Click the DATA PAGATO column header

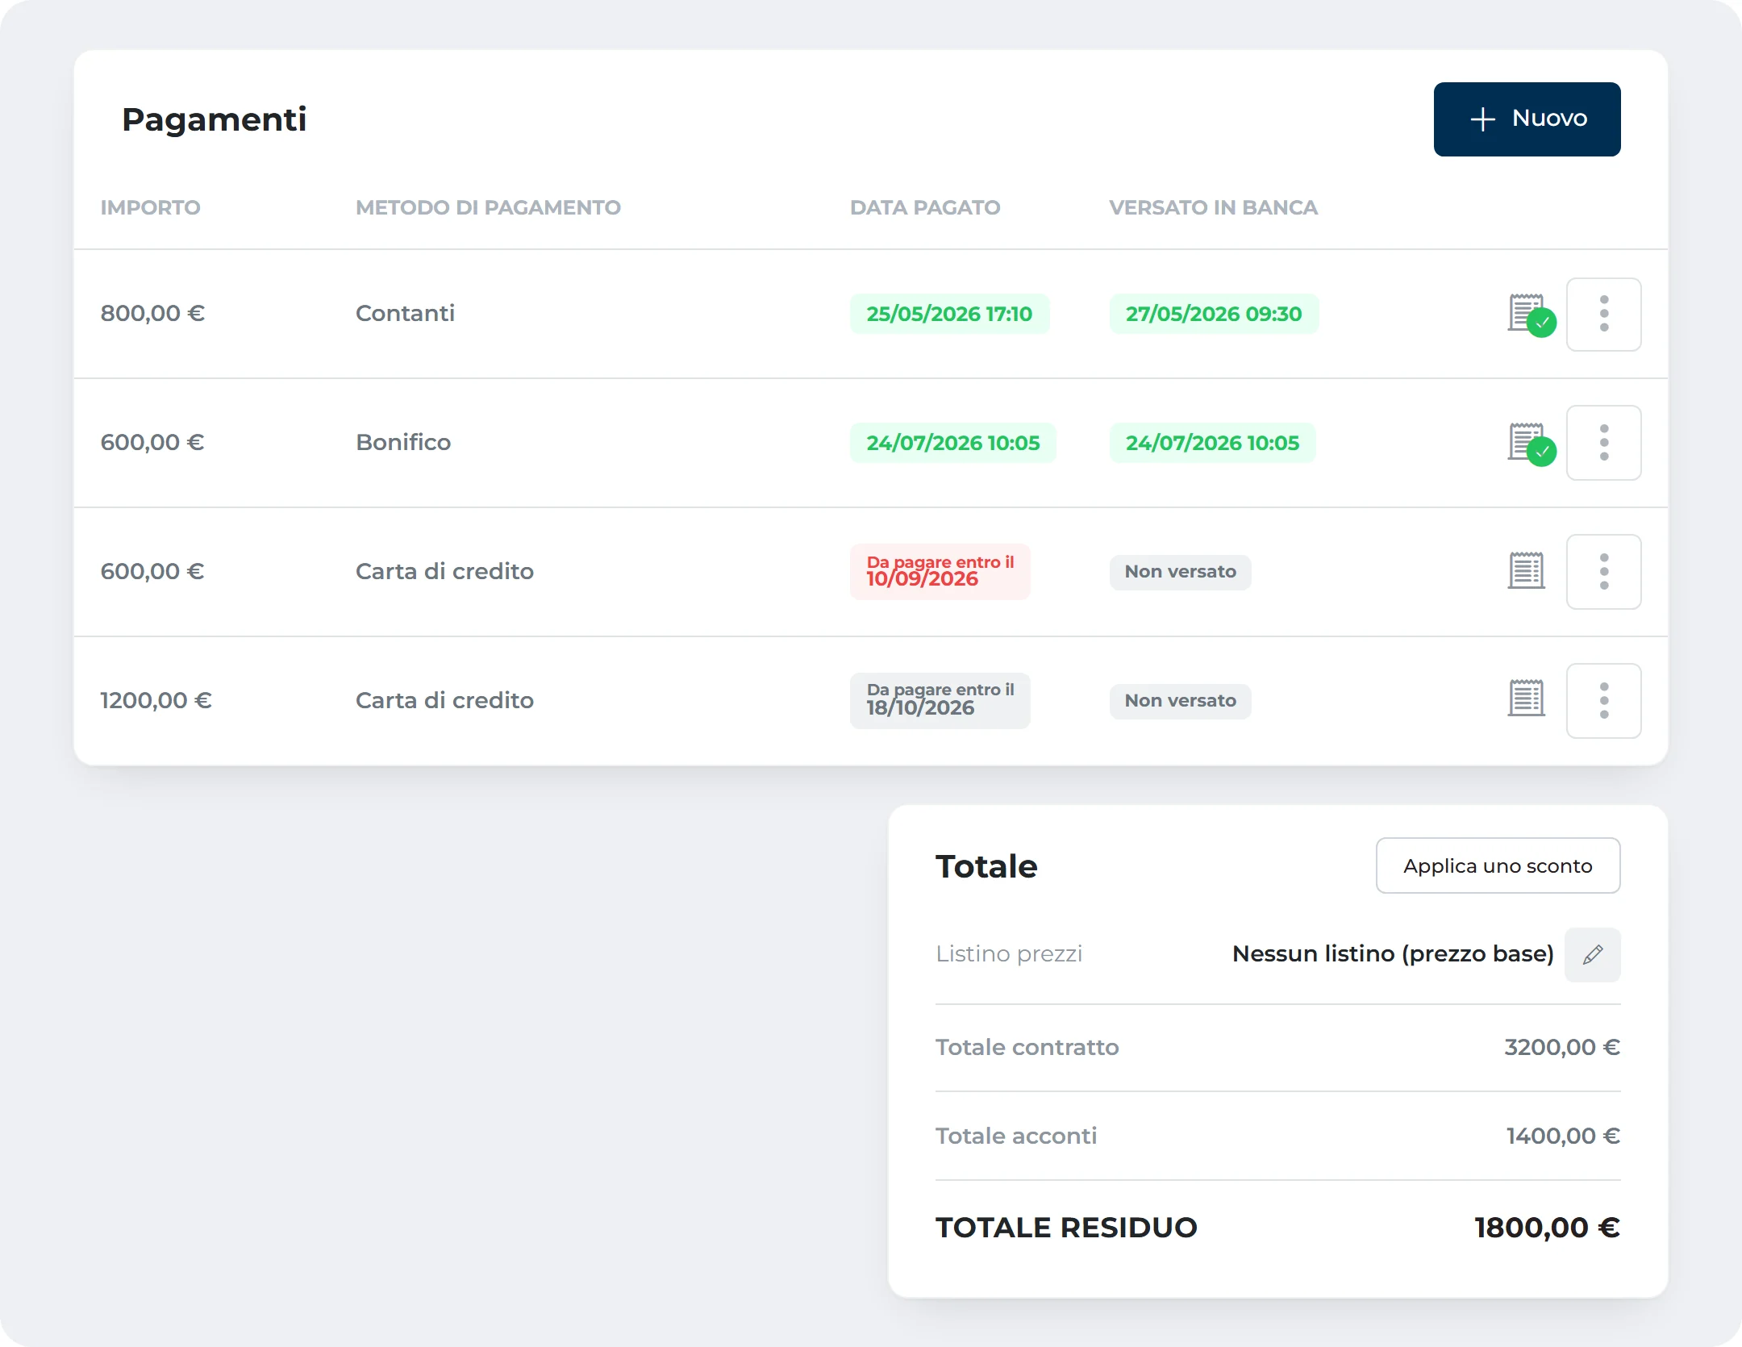point(925,207)
